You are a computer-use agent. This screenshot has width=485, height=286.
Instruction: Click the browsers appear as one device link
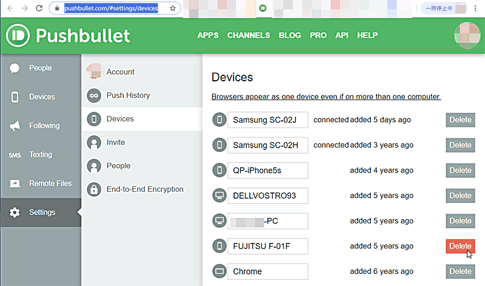click(x=326, y=97)
